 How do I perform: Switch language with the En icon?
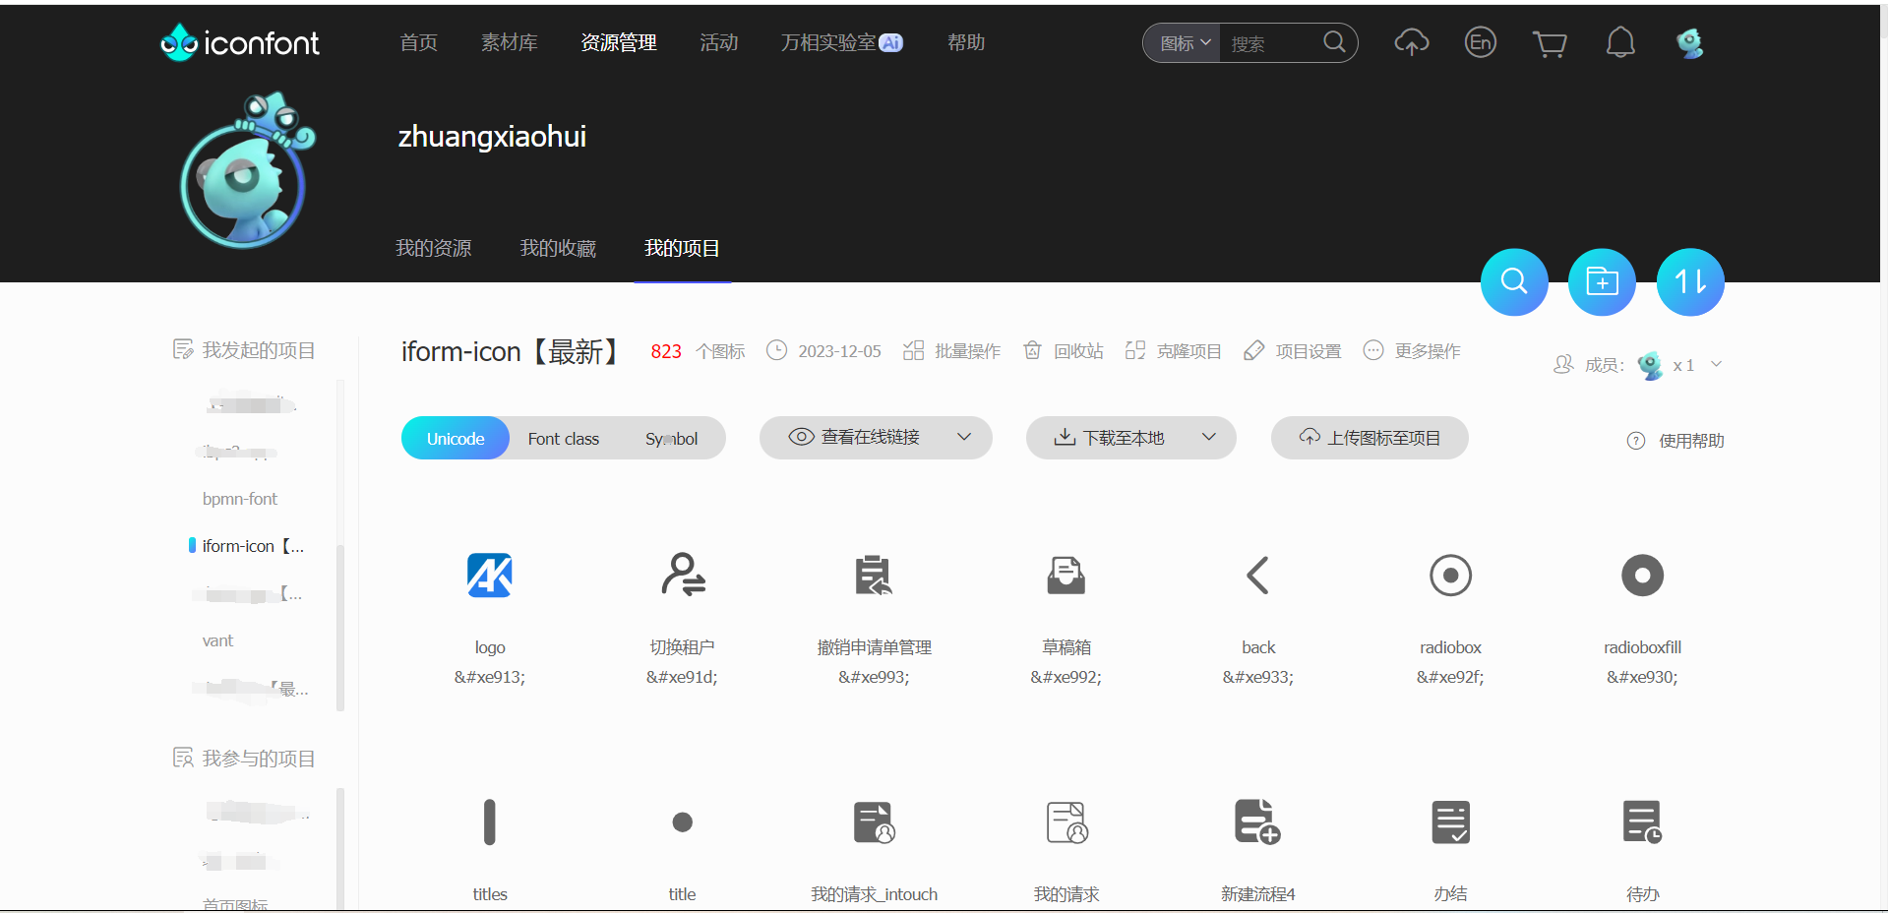coord(1480,42)
